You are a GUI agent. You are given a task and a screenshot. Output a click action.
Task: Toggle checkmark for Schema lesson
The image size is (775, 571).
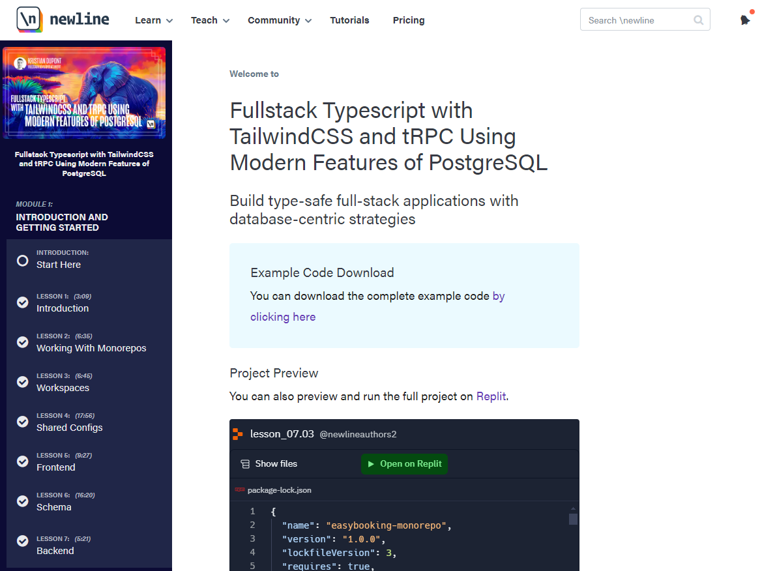tap(23, 501)
